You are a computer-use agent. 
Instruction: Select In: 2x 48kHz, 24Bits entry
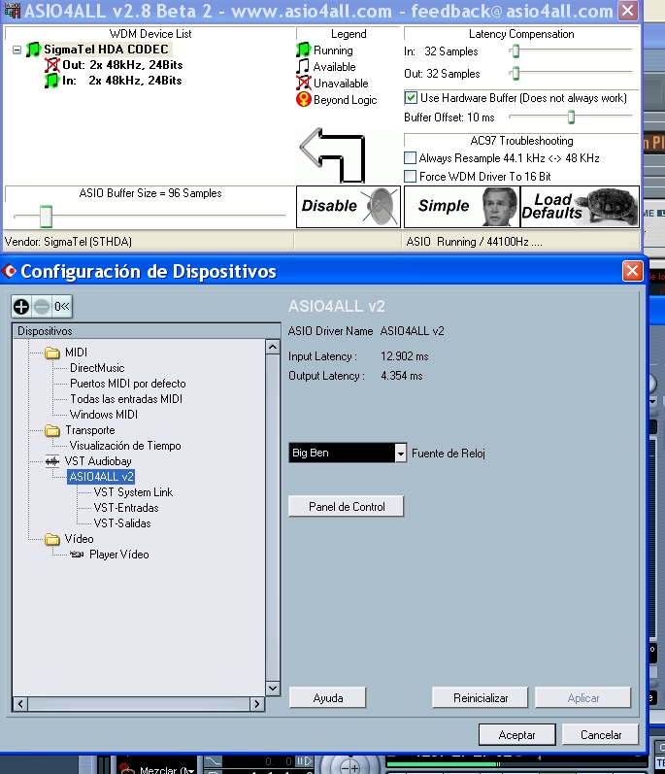click(122, 81)
